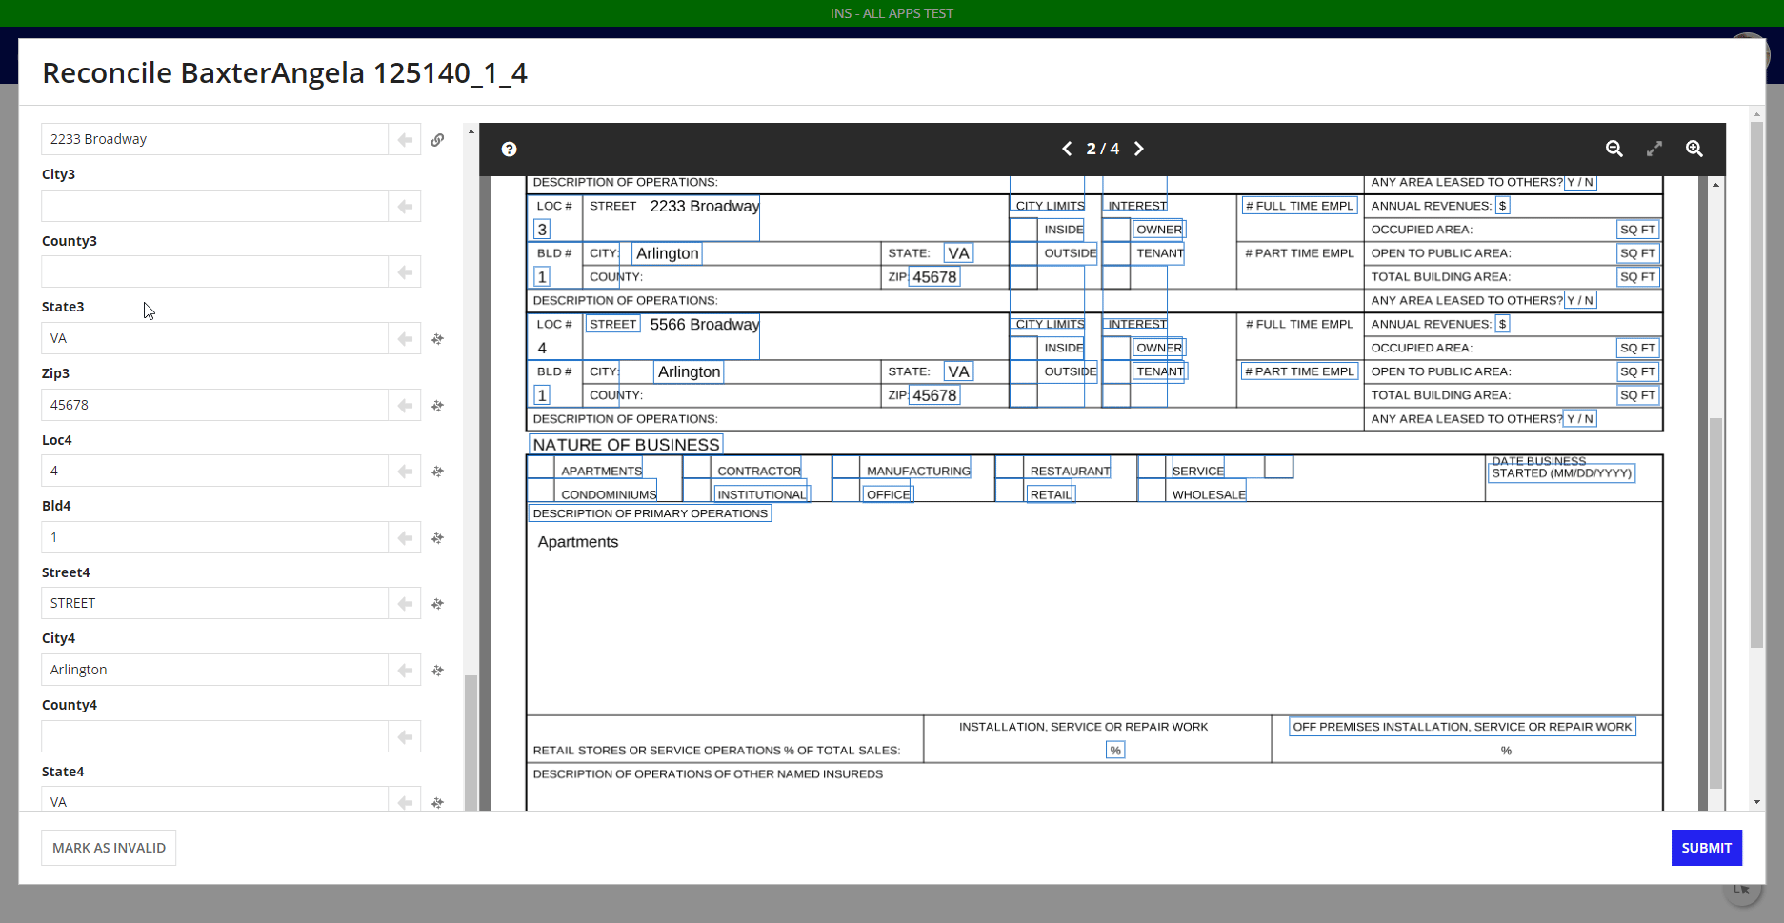1784x923 pixels.
Task: Click the dialog's outer right scrollbar
Action: tap(1756, 386)
